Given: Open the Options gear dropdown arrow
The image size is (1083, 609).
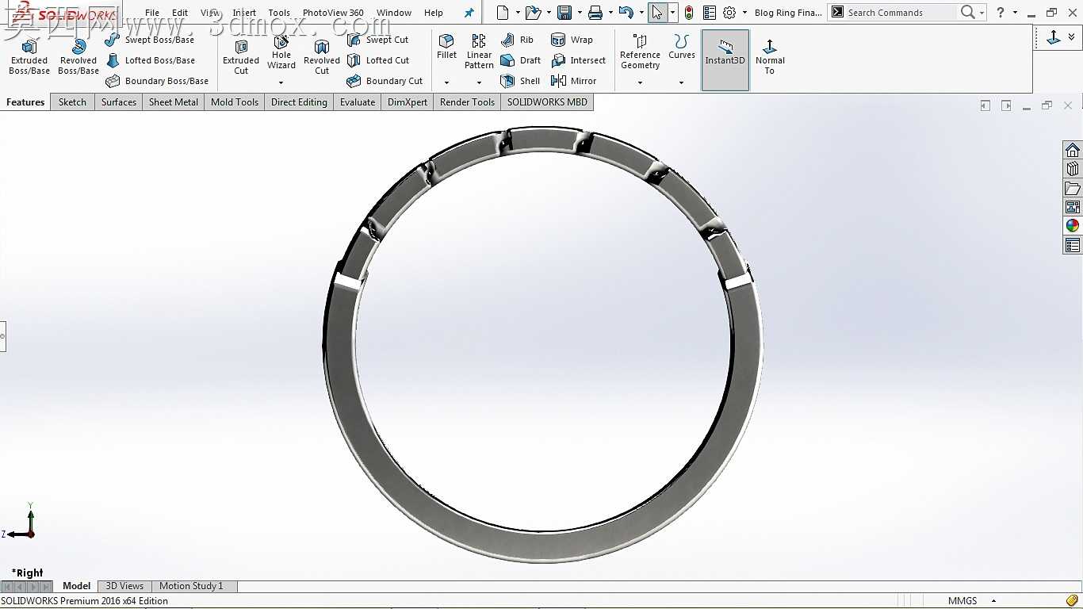Looking at the screenshot, I should point(744,13).
